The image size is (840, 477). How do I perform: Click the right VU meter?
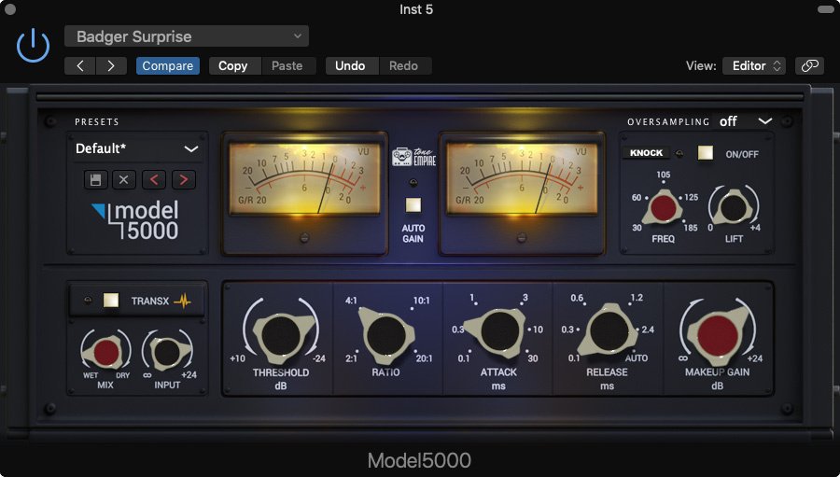click(523, 179)
